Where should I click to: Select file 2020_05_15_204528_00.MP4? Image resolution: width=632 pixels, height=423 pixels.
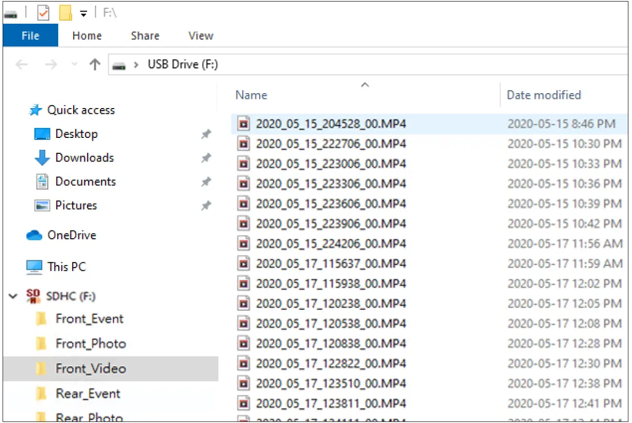[331, 124]
